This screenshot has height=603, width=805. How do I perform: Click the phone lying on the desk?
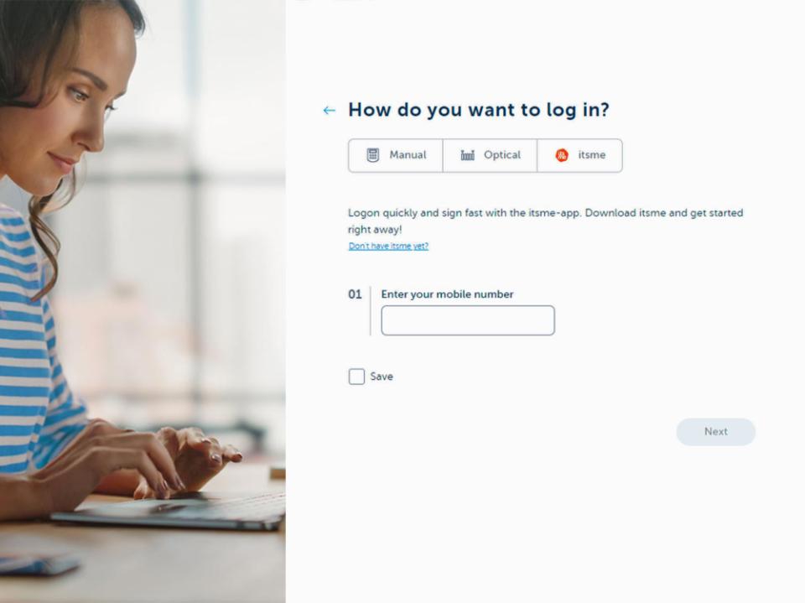pos(39,563)
